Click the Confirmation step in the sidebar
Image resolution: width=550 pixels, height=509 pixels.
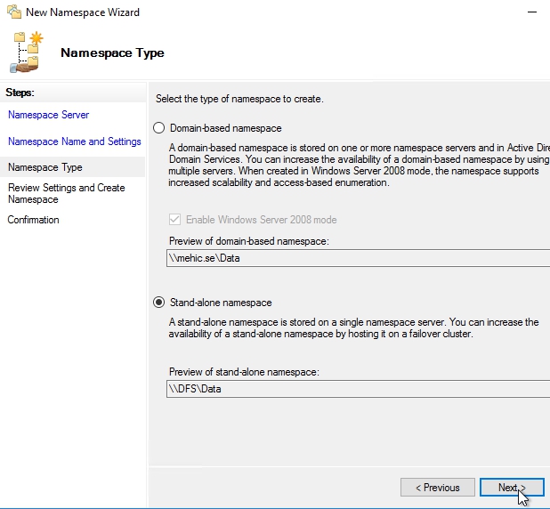pos(33,220)
